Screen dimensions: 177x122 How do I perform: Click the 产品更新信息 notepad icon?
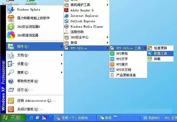pyautogui.click(x=112, y=75)
